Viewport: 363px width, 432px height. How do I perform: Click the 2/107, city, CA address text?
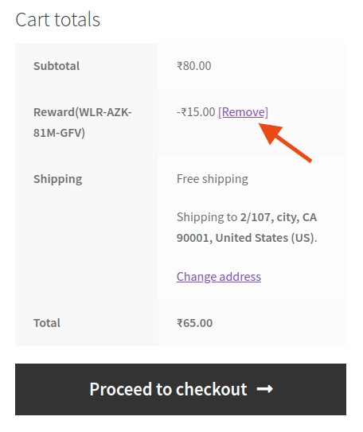click(279, 217)
